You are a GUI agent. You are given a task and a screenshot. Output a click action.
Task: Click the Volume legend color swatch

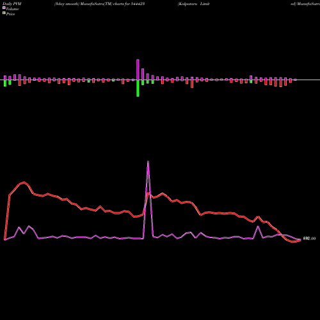pos(4,8)
